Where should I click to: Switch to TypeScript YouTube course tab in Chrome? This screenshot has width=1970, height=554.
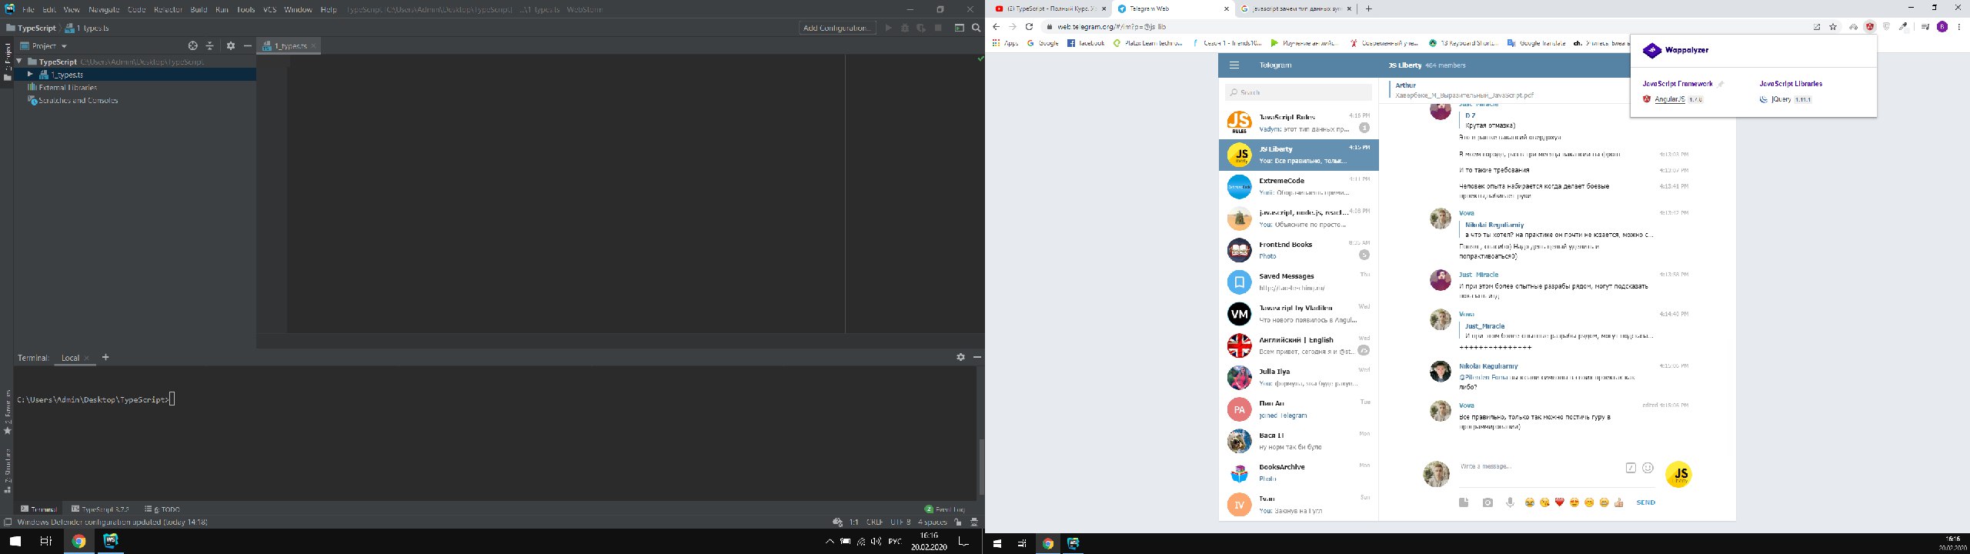(1050, 9)
